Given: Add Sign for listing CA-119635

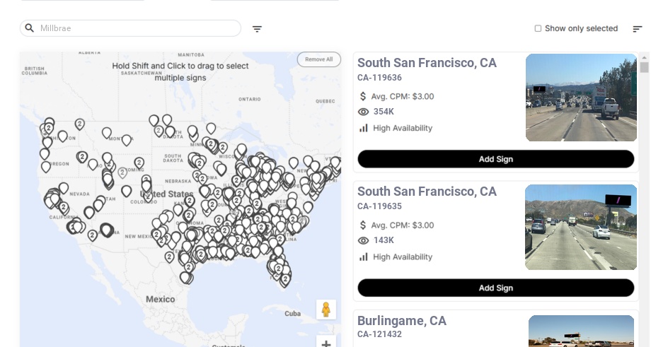Looking at the screenshot, I should 495,288.
